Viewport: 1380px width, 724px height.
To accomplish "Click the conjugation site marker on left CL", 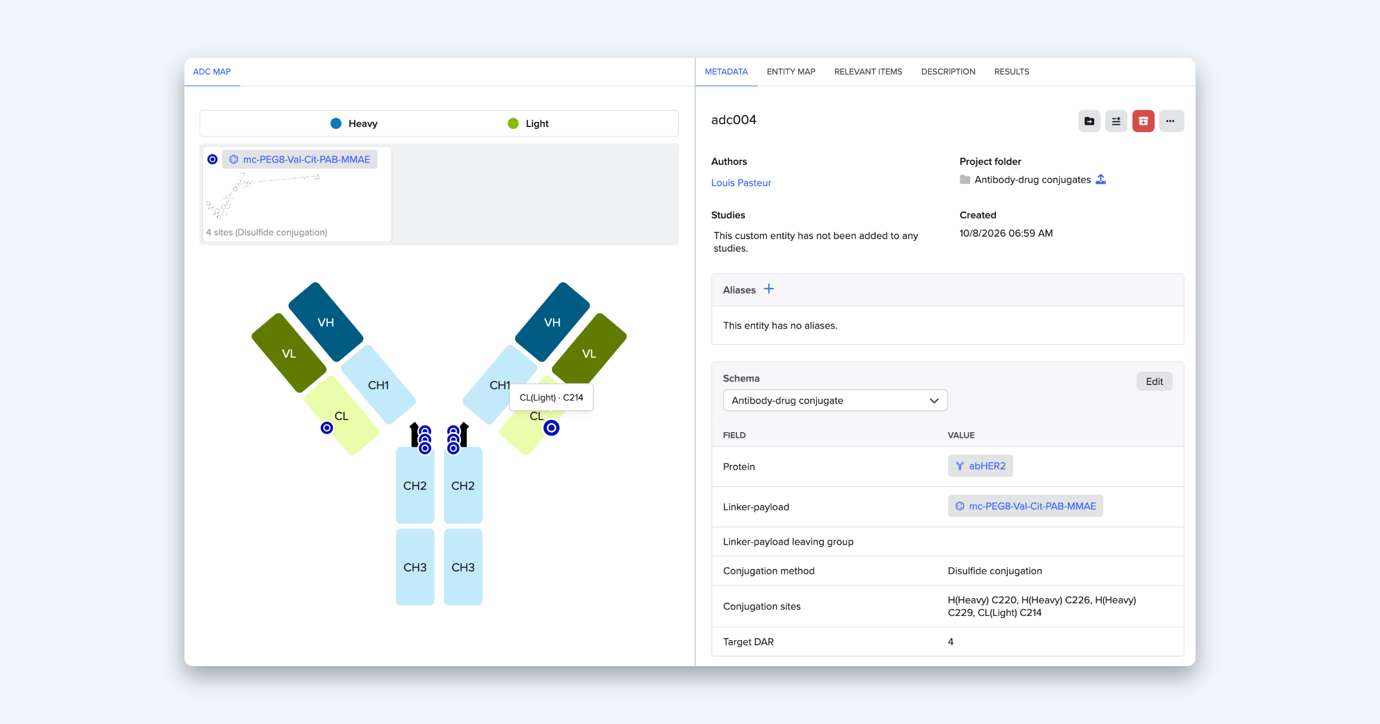I will [327, 428].
